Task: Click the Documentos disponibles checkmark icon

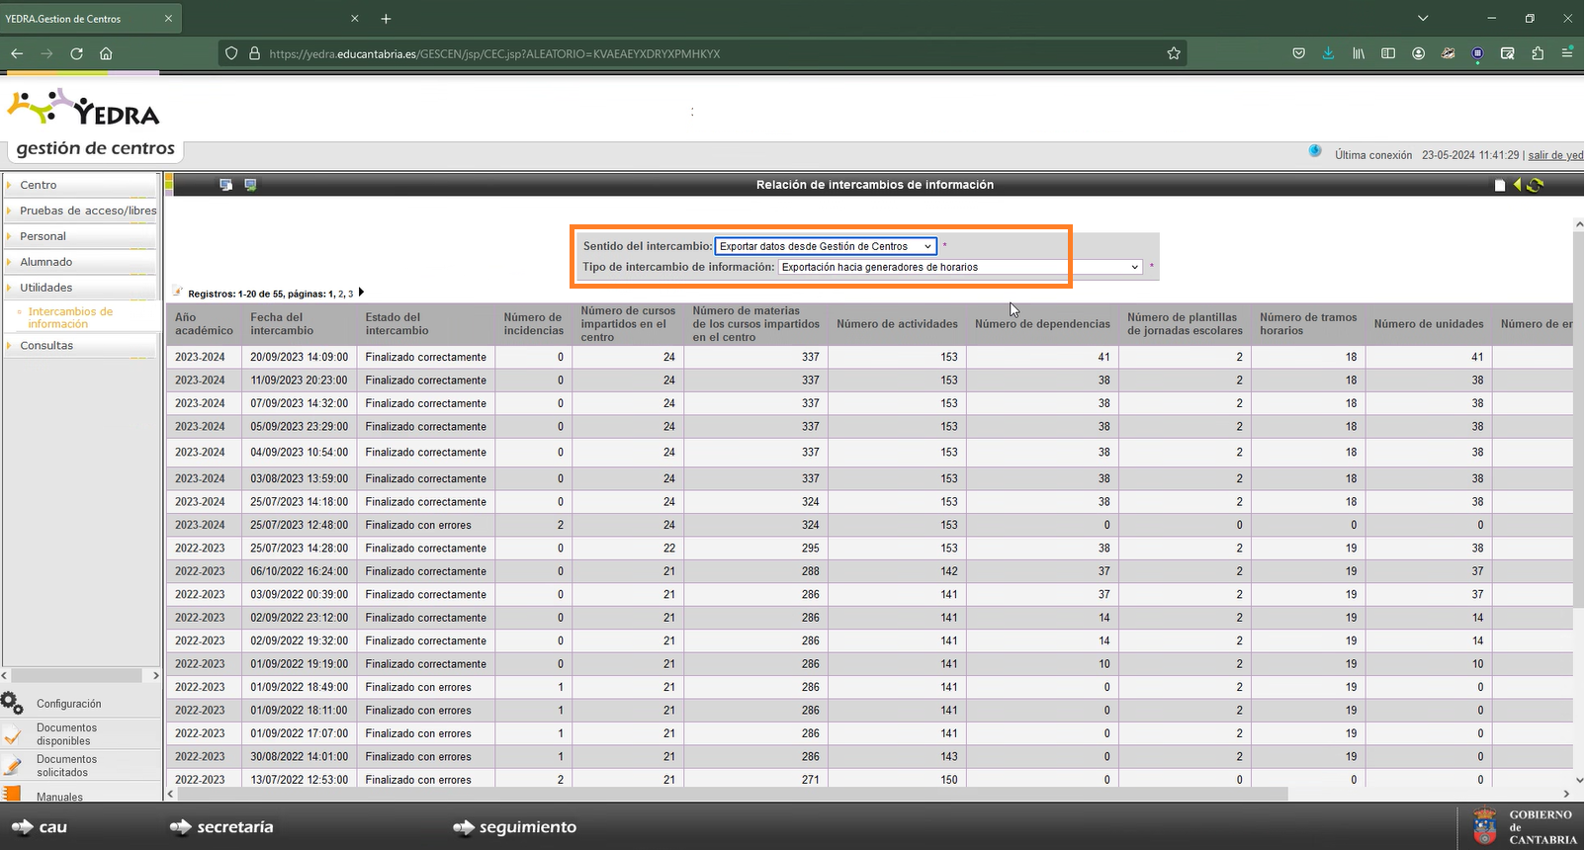Action: point(12,734)
